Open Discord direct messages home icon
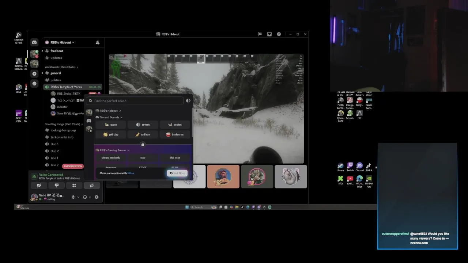Screen dimensions: 468x263 (x=34, y=42)
